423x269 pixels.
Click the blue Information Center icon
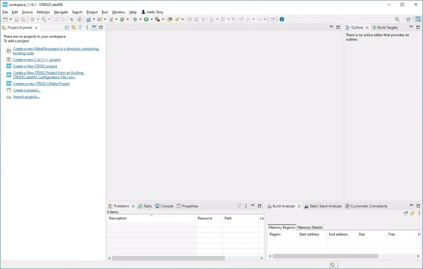[282, 19]
